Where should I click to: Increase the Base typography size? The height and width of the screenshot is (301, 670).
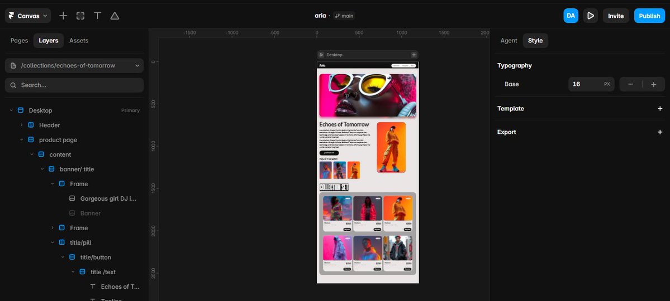click(x=653, y=84)
